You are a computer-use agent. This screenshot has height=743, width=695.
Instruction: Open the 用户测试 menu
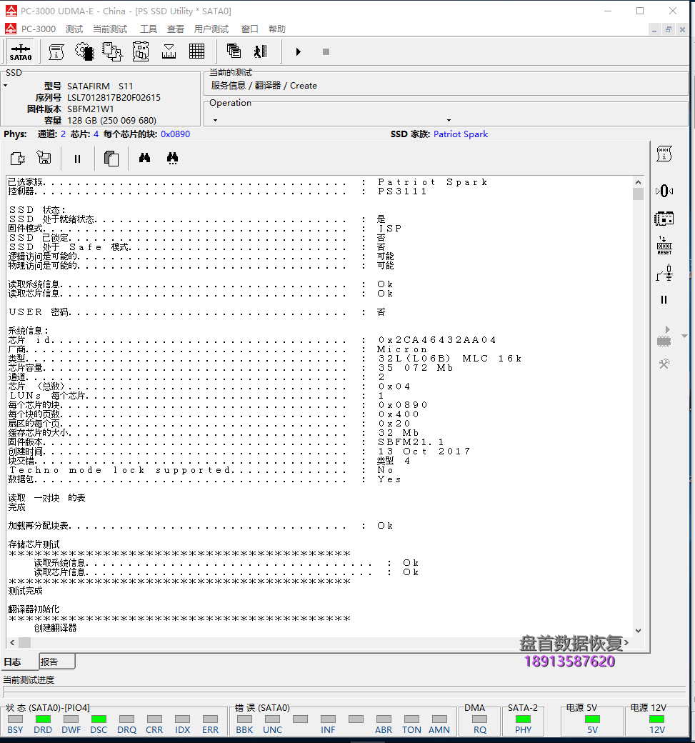pyautogui.click(x=211, y=29)
